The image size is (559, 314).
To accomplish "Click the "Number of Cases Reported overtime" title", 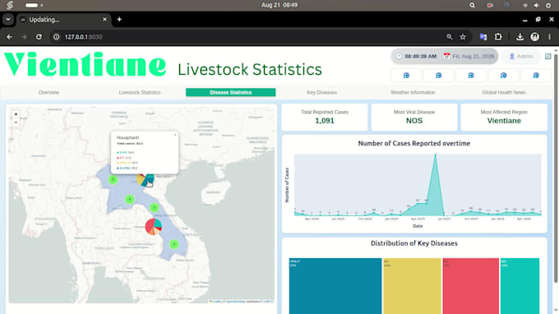I will coord(413,143).
